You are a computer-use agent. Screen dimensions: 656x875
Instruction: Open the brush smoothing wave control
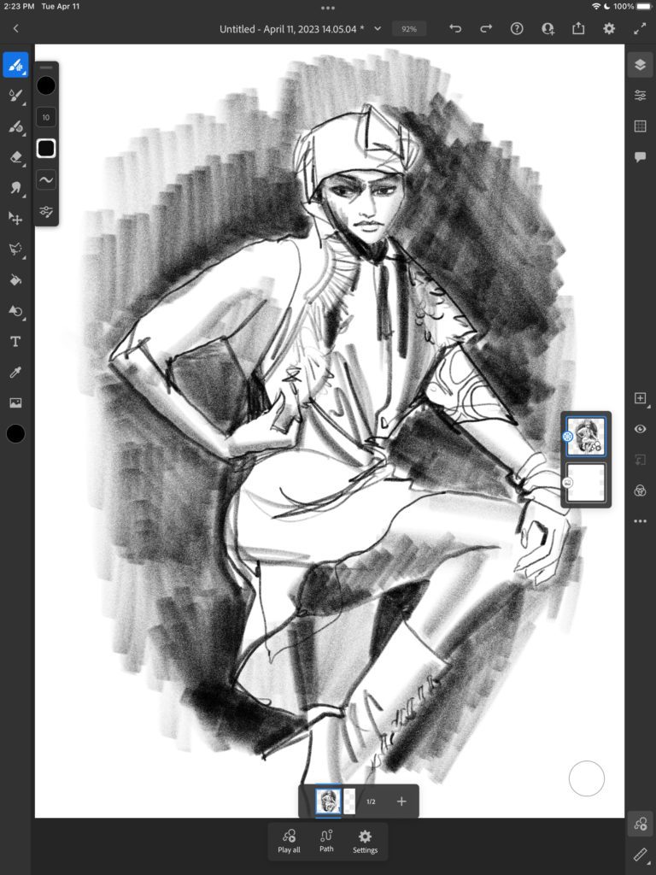tap(46, 179)
